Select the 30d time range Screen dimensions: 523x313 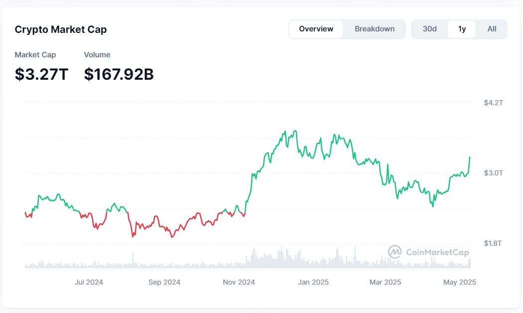pyautogui.click(x=429, y=29)
